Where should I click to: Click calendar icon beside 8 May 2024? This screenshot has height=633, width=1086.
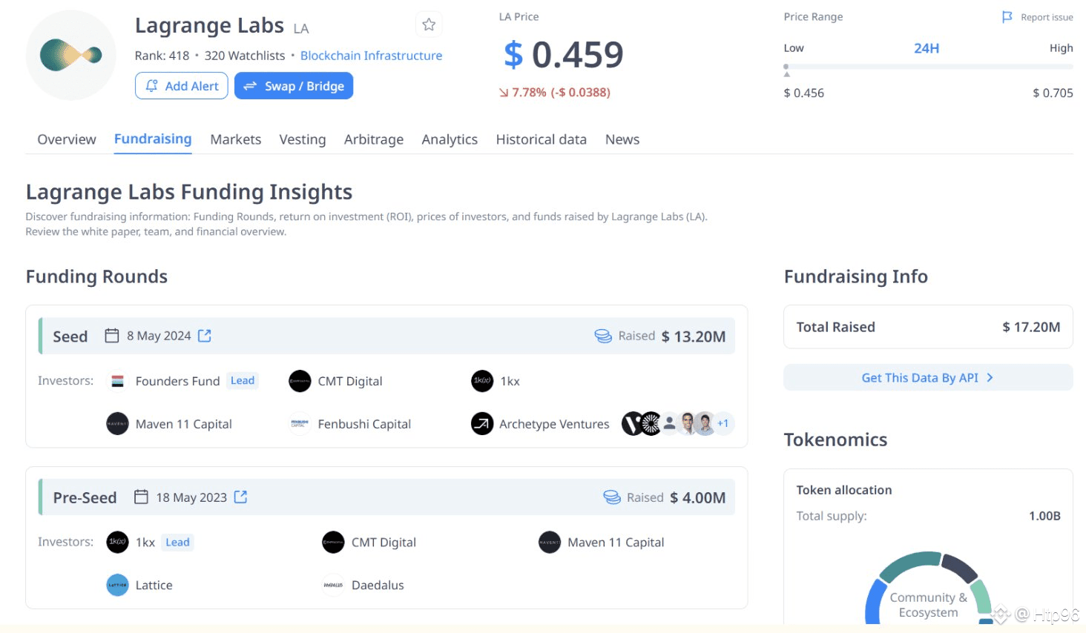(112, 336)
